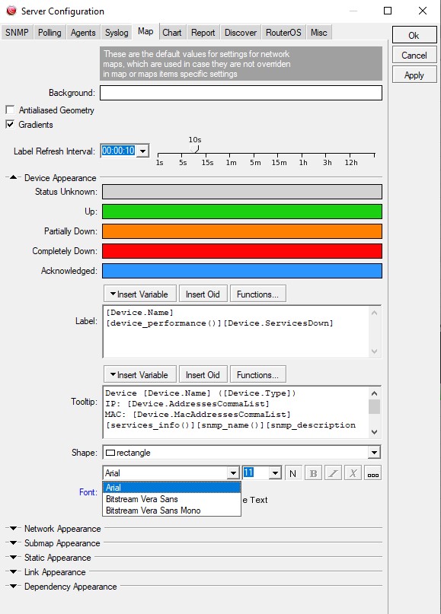441x614 pixels.
Task: Click the 1h mark on interval slider
Action: click(x=303, y=163)
